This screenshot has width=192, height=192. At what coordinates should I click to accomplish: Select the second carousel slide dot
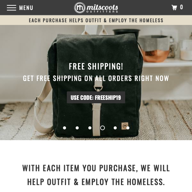click(x=77, y=128)
